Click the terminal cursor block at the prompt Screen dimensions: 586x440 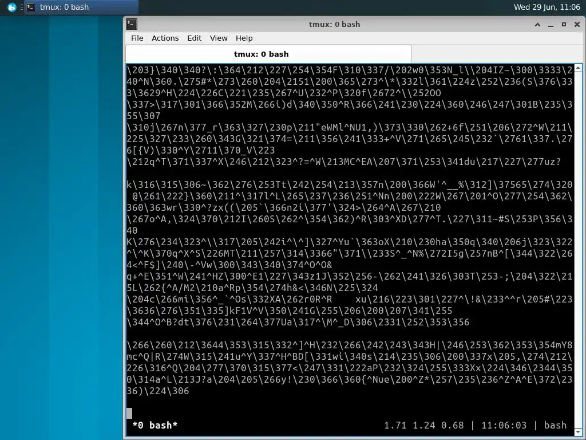tap(129, 413)
